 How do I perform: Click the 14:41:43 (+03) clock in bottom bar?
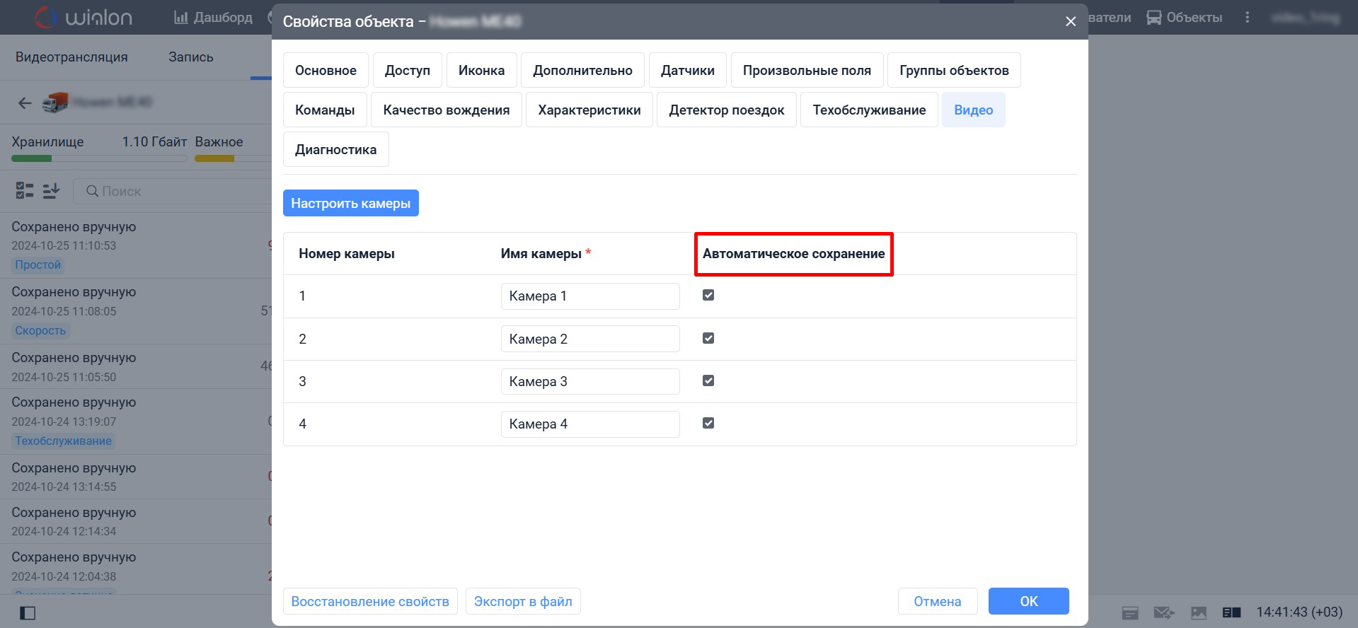tap(1299, 612)
